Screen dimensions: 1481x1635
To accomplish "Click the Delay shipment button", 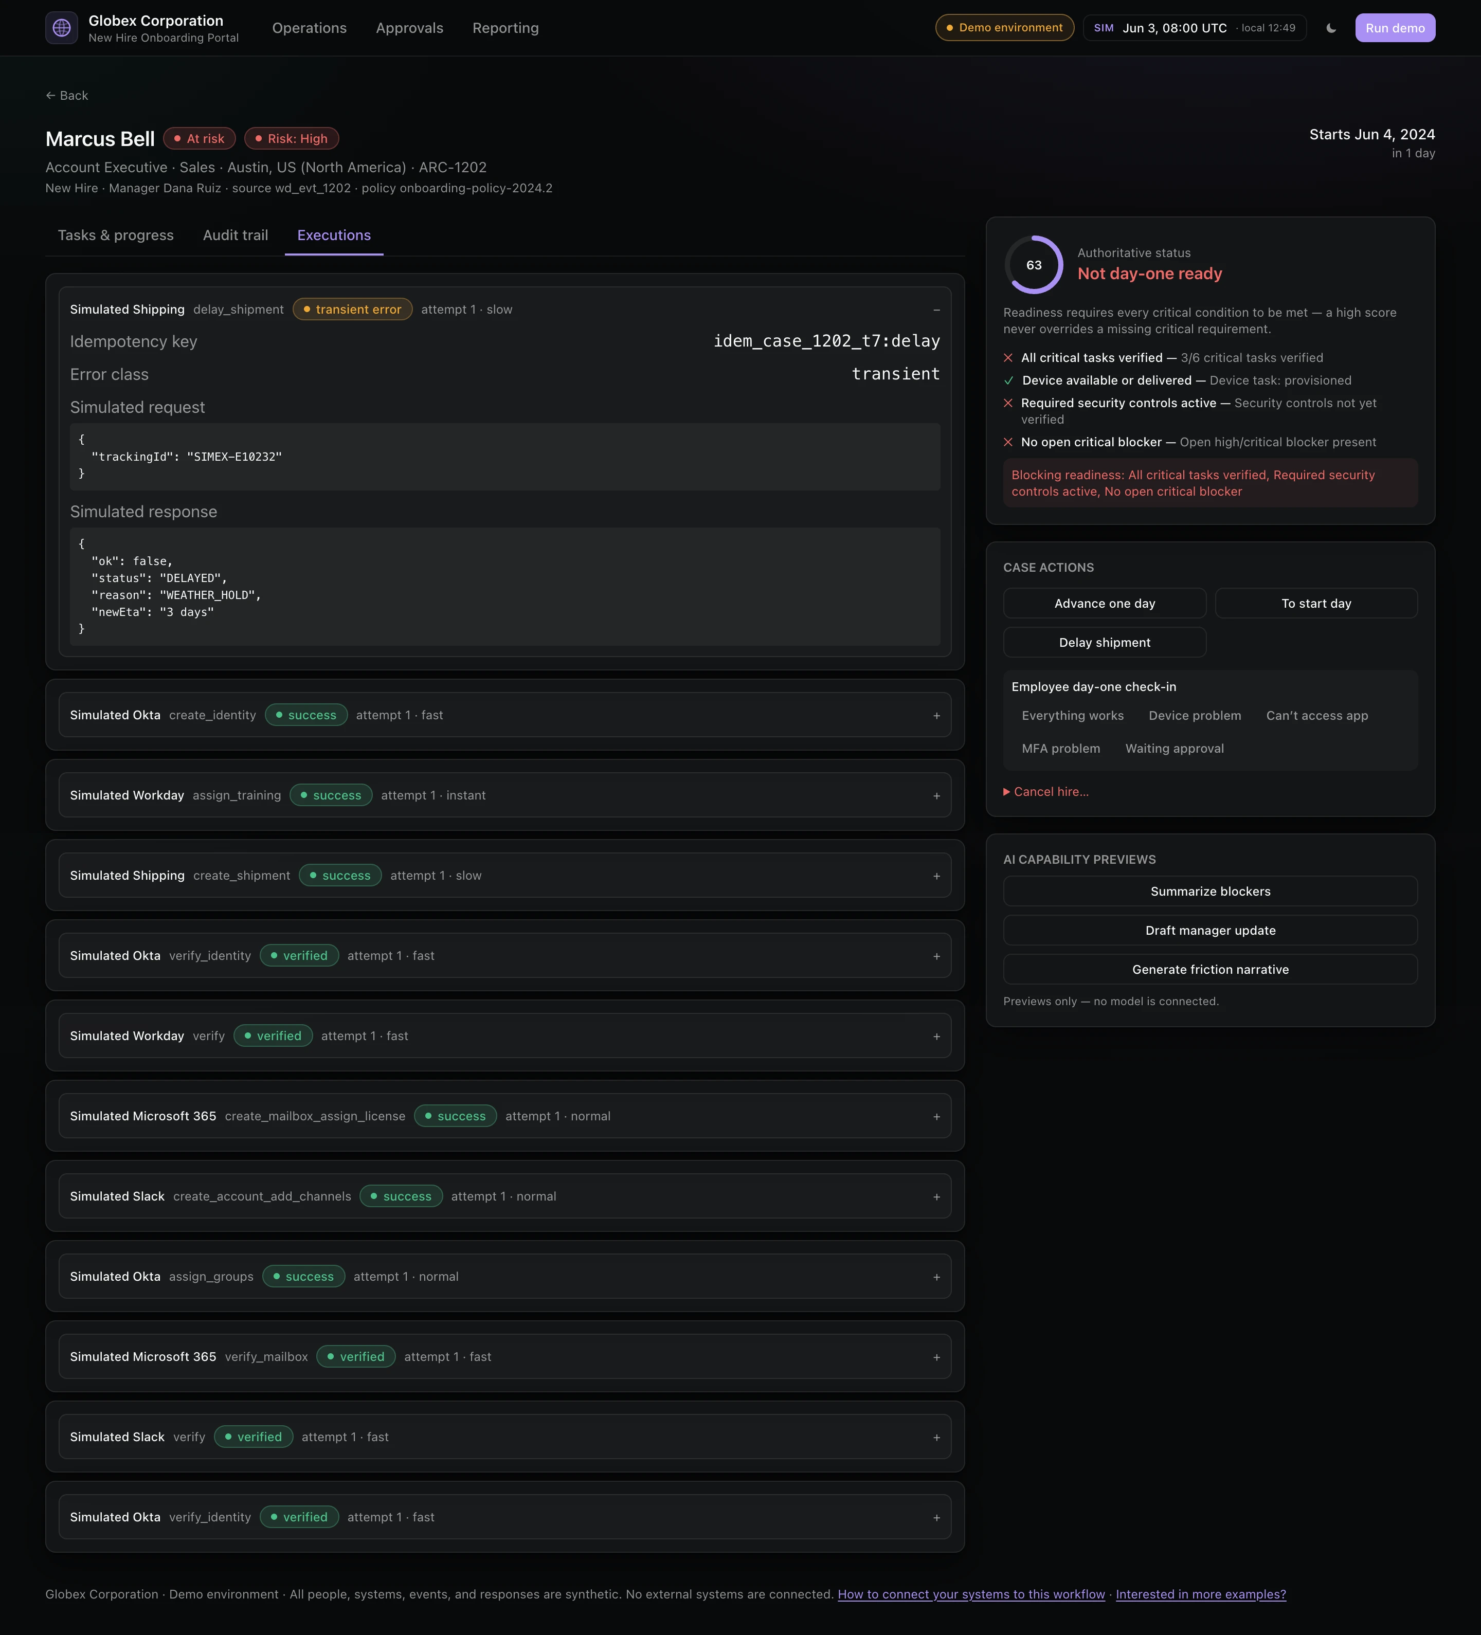I will (1105, 642).
